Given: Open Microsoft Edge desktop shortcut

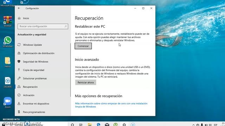Looking at the screenshot, I should tap(8, 3).
